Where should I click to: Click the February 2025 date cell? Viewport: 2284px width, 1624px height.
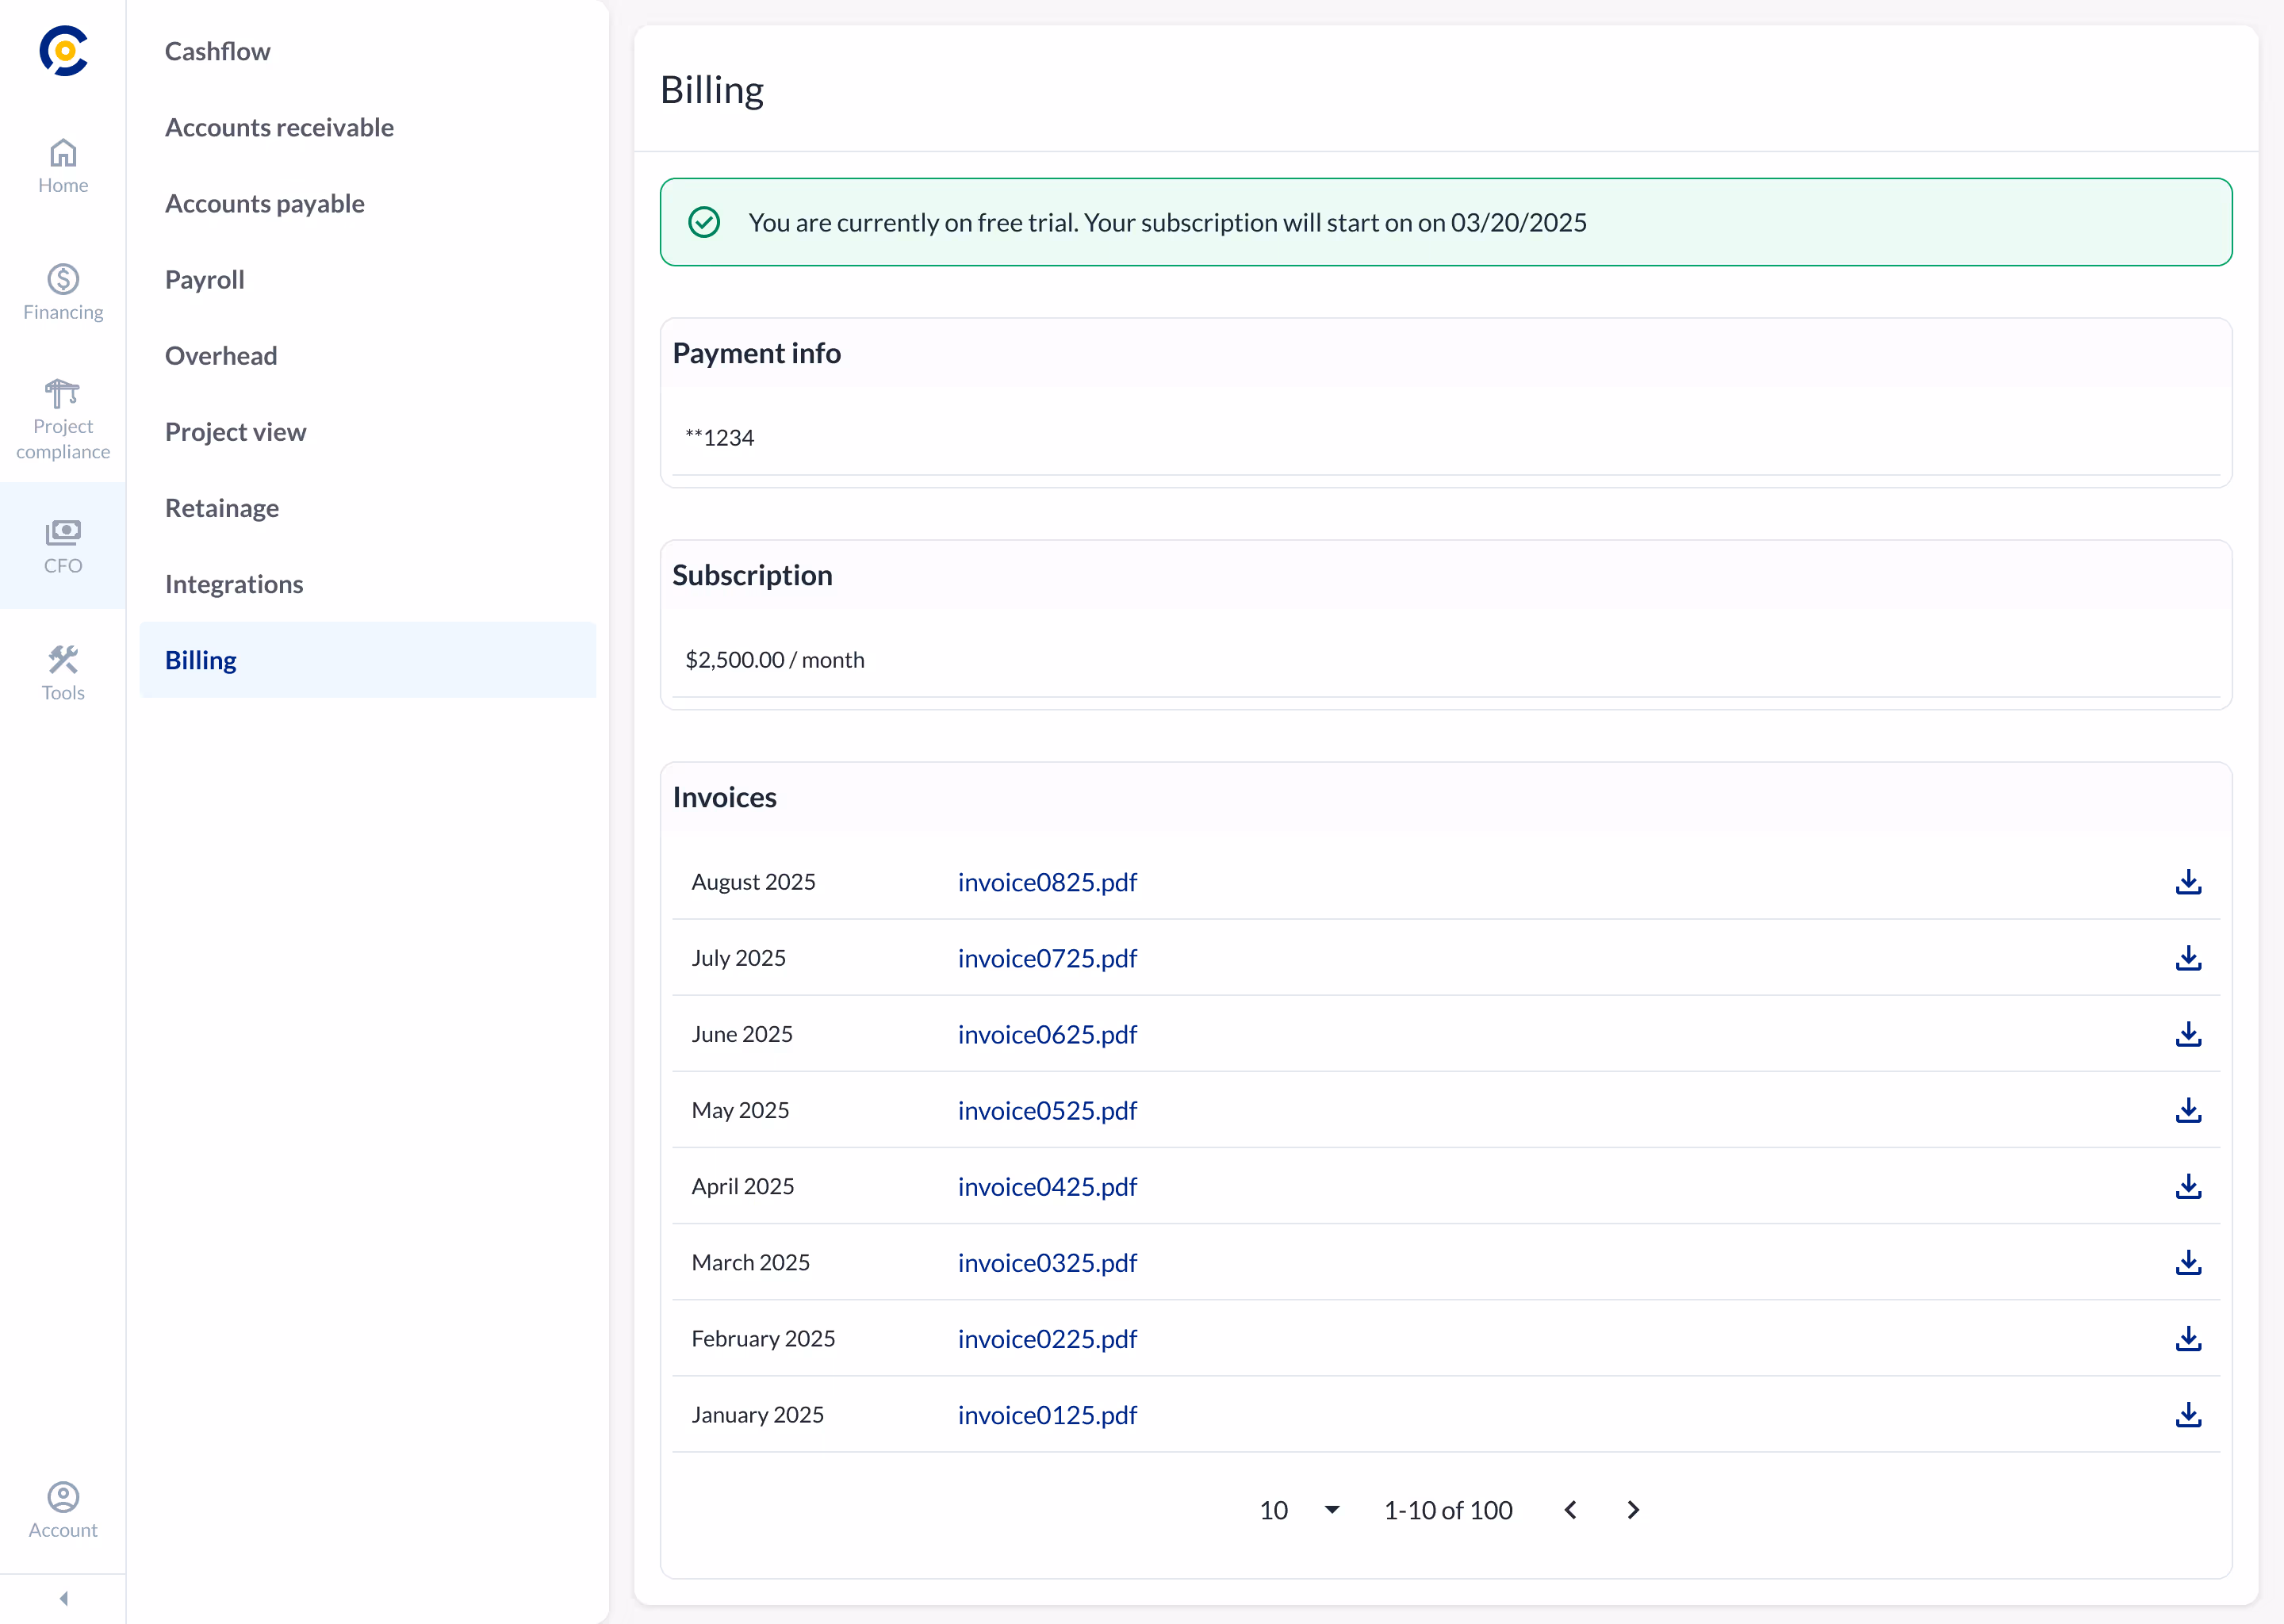(763, 1338)
